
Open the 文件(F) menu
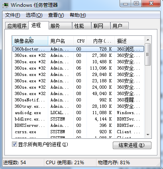[12, 15]
